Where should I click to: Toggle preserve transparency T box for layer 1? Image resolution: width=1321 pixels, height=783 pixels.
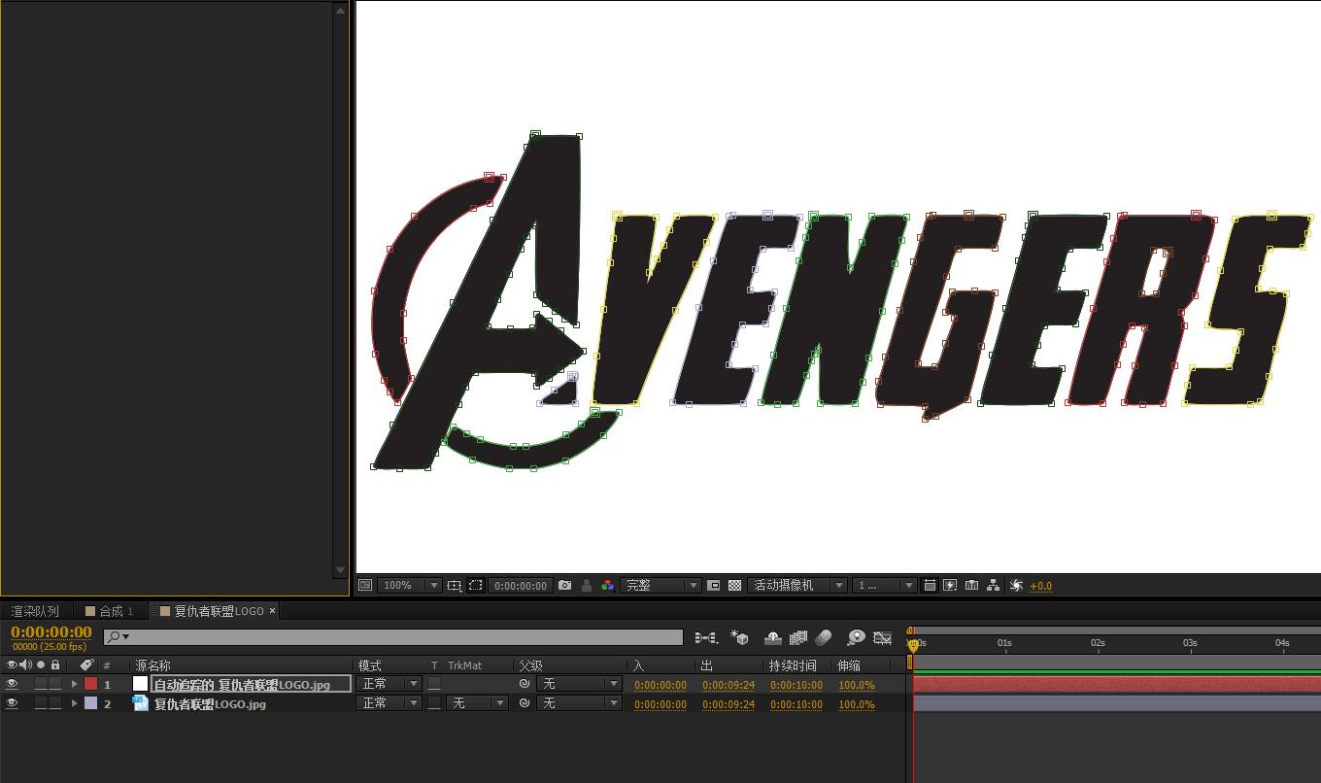pyautogui.click(x=434, y=684)
